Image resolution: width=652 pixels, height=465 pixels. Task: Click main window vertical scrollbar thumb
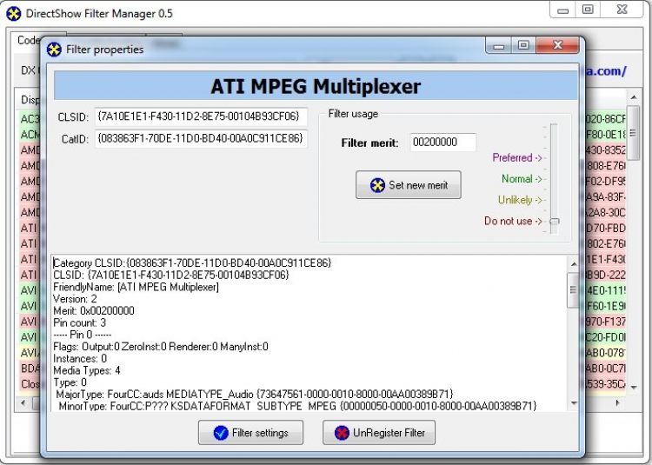(633, 133)
